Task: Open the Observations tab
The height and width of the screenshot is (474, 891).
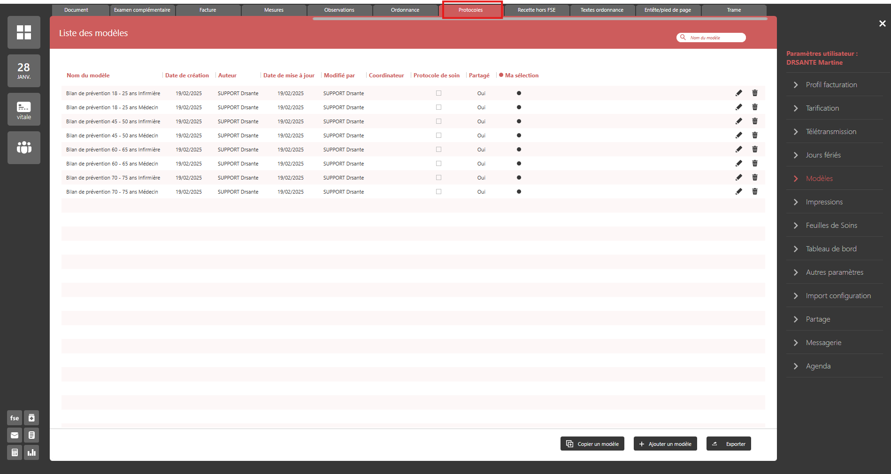Action: (339, 10)
